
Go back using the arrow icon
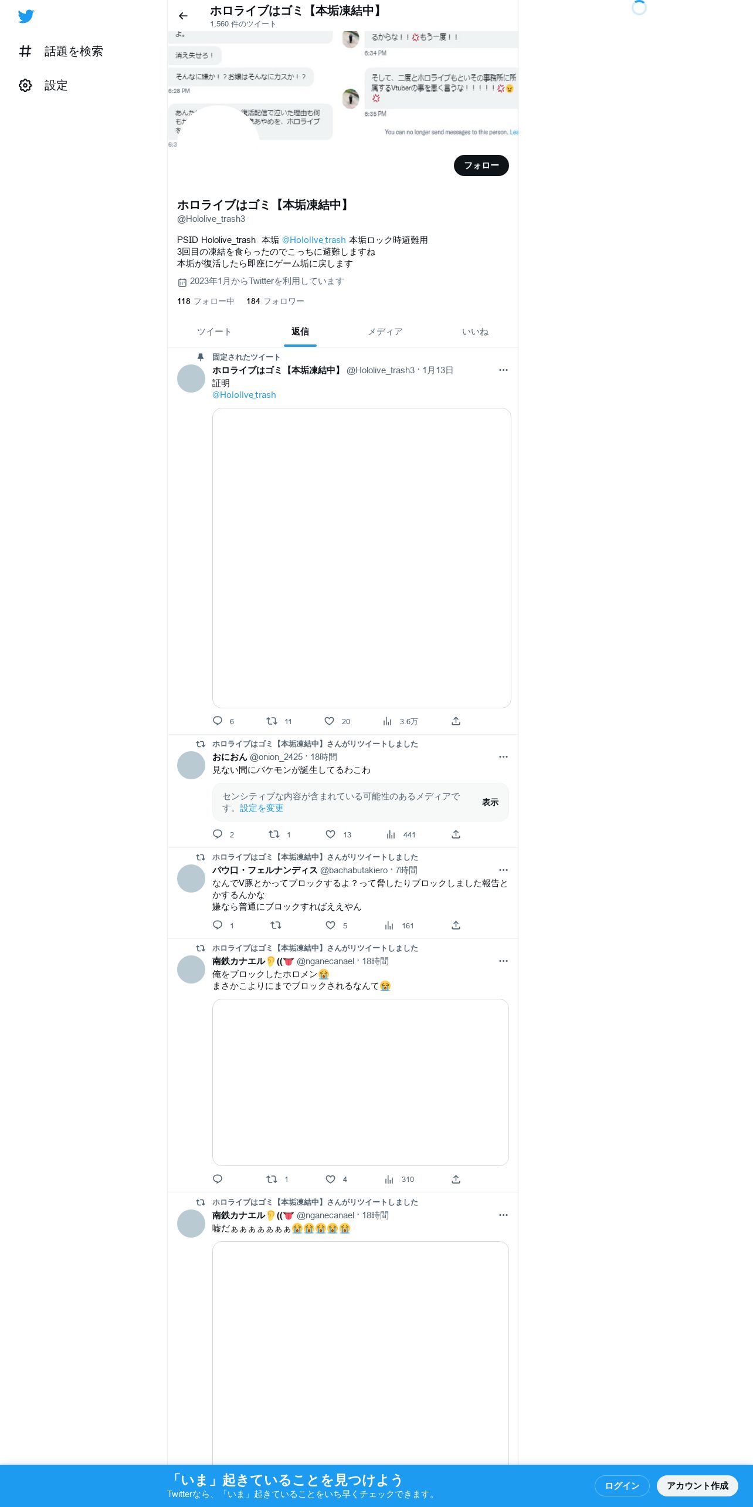tap(183, 16)
